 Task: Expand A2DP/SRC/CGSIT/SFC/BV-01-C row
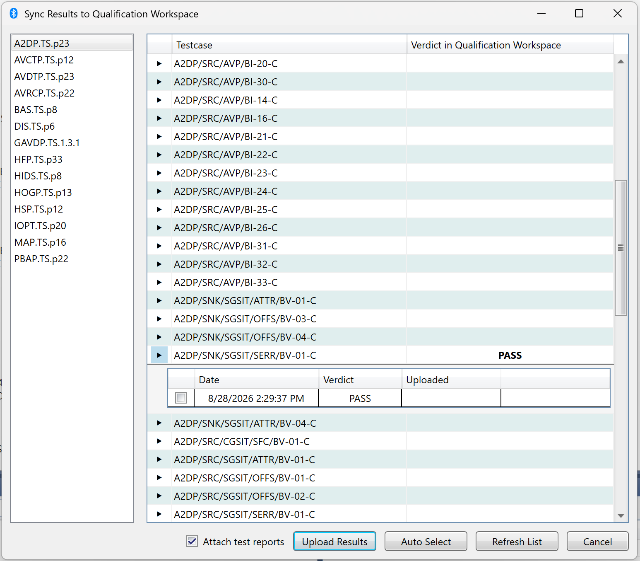point(159,442)
